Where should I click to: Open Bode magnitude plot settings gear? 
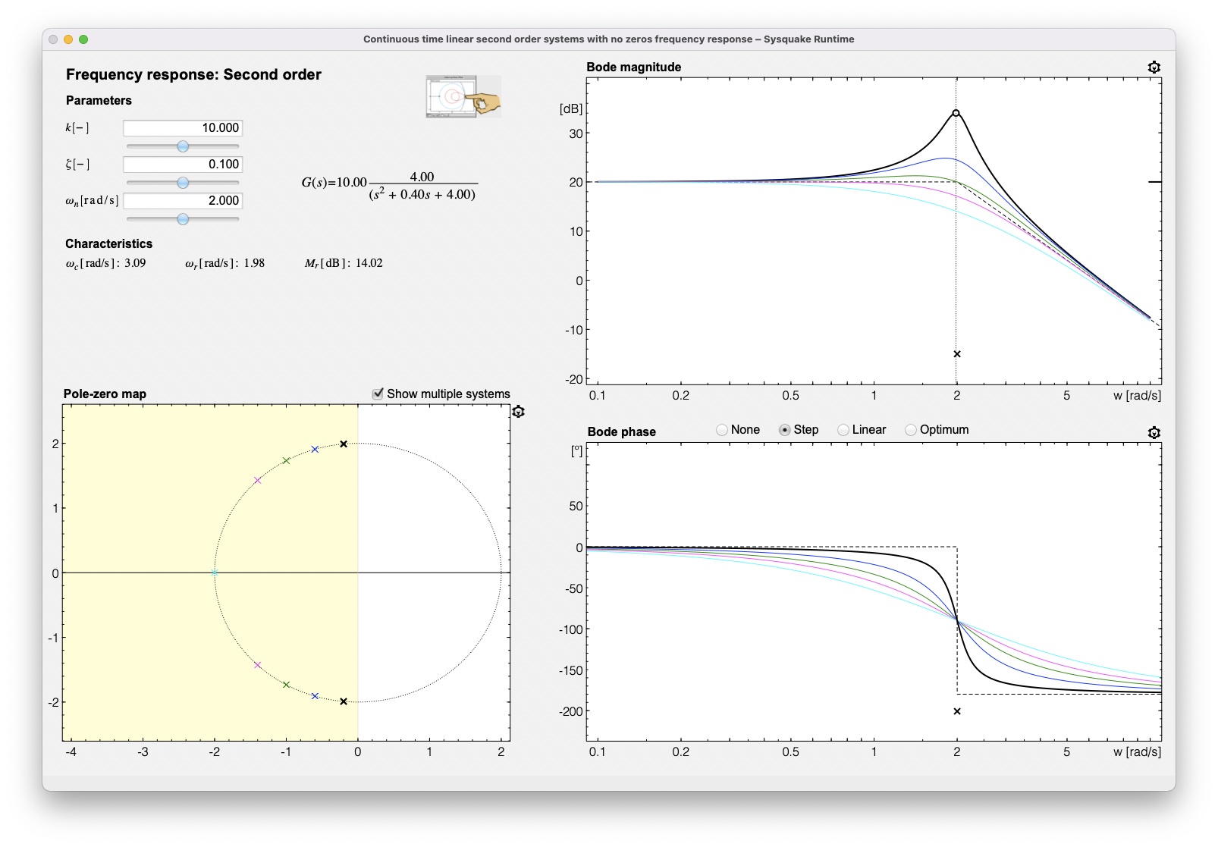(x=1154, y=67)
